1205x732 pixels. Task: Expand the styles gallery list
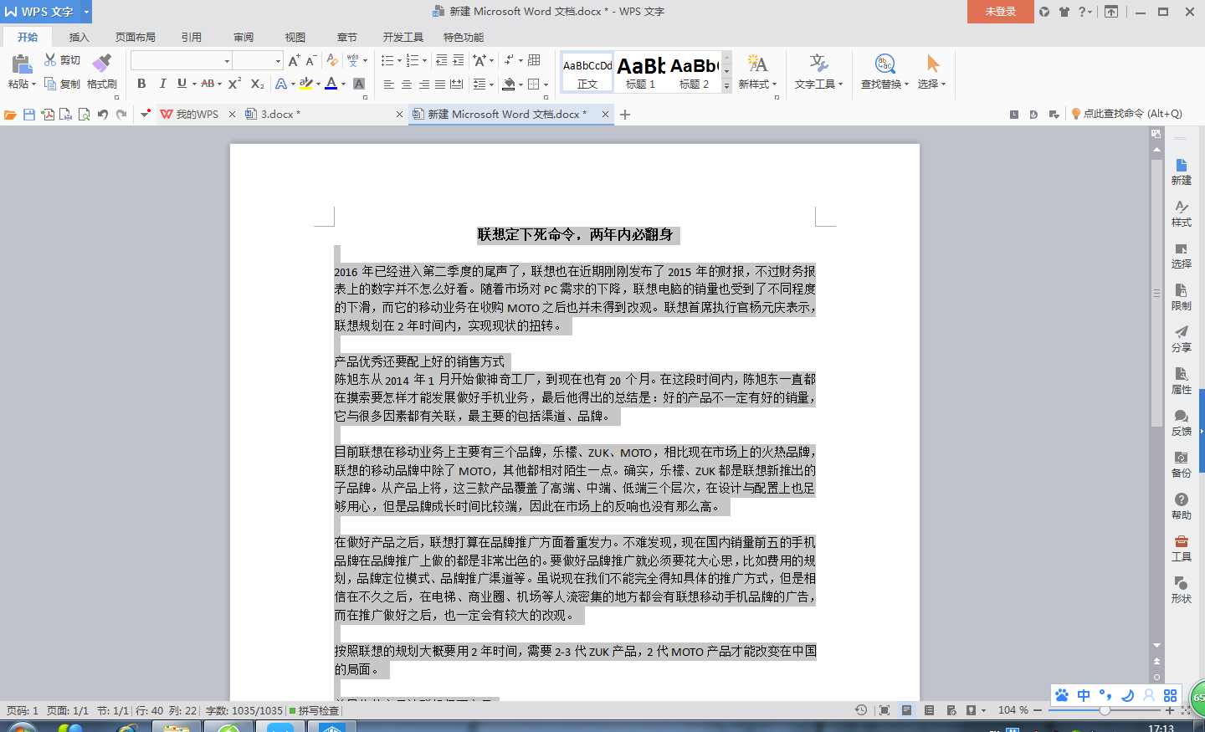pos(726,85)
